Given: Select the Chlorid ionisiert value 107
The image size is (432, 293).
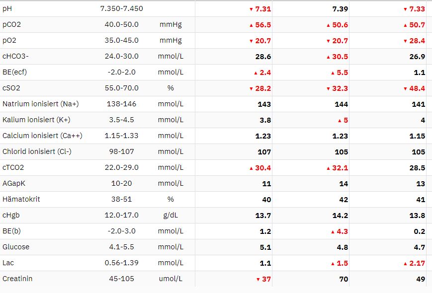Looking at the screenshot, I should (x=264, y=152).
